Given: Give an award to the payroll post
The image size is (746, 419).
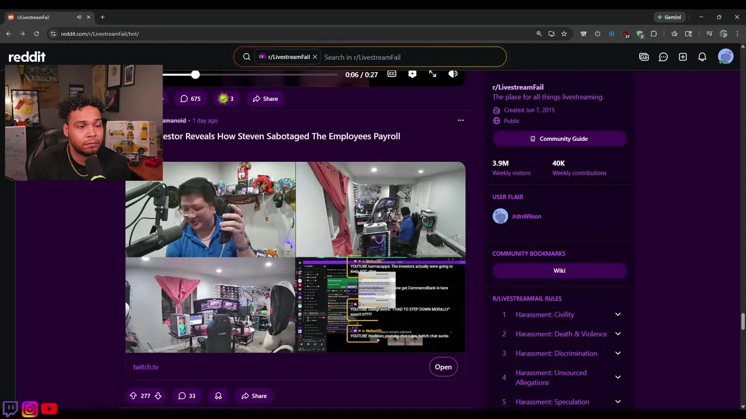Looking at the screenshot, I should click(x=218, y=396).
